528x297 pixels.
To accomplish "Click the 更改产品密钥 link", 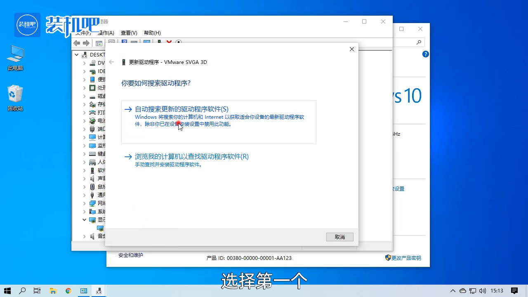I will click(x=406, y=258).
